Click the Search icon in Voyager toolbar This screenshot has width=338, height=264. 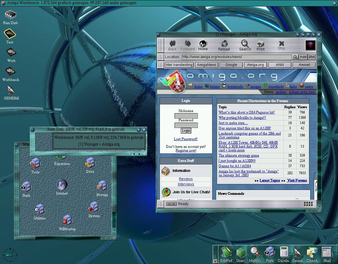click(x=245, y=45)
